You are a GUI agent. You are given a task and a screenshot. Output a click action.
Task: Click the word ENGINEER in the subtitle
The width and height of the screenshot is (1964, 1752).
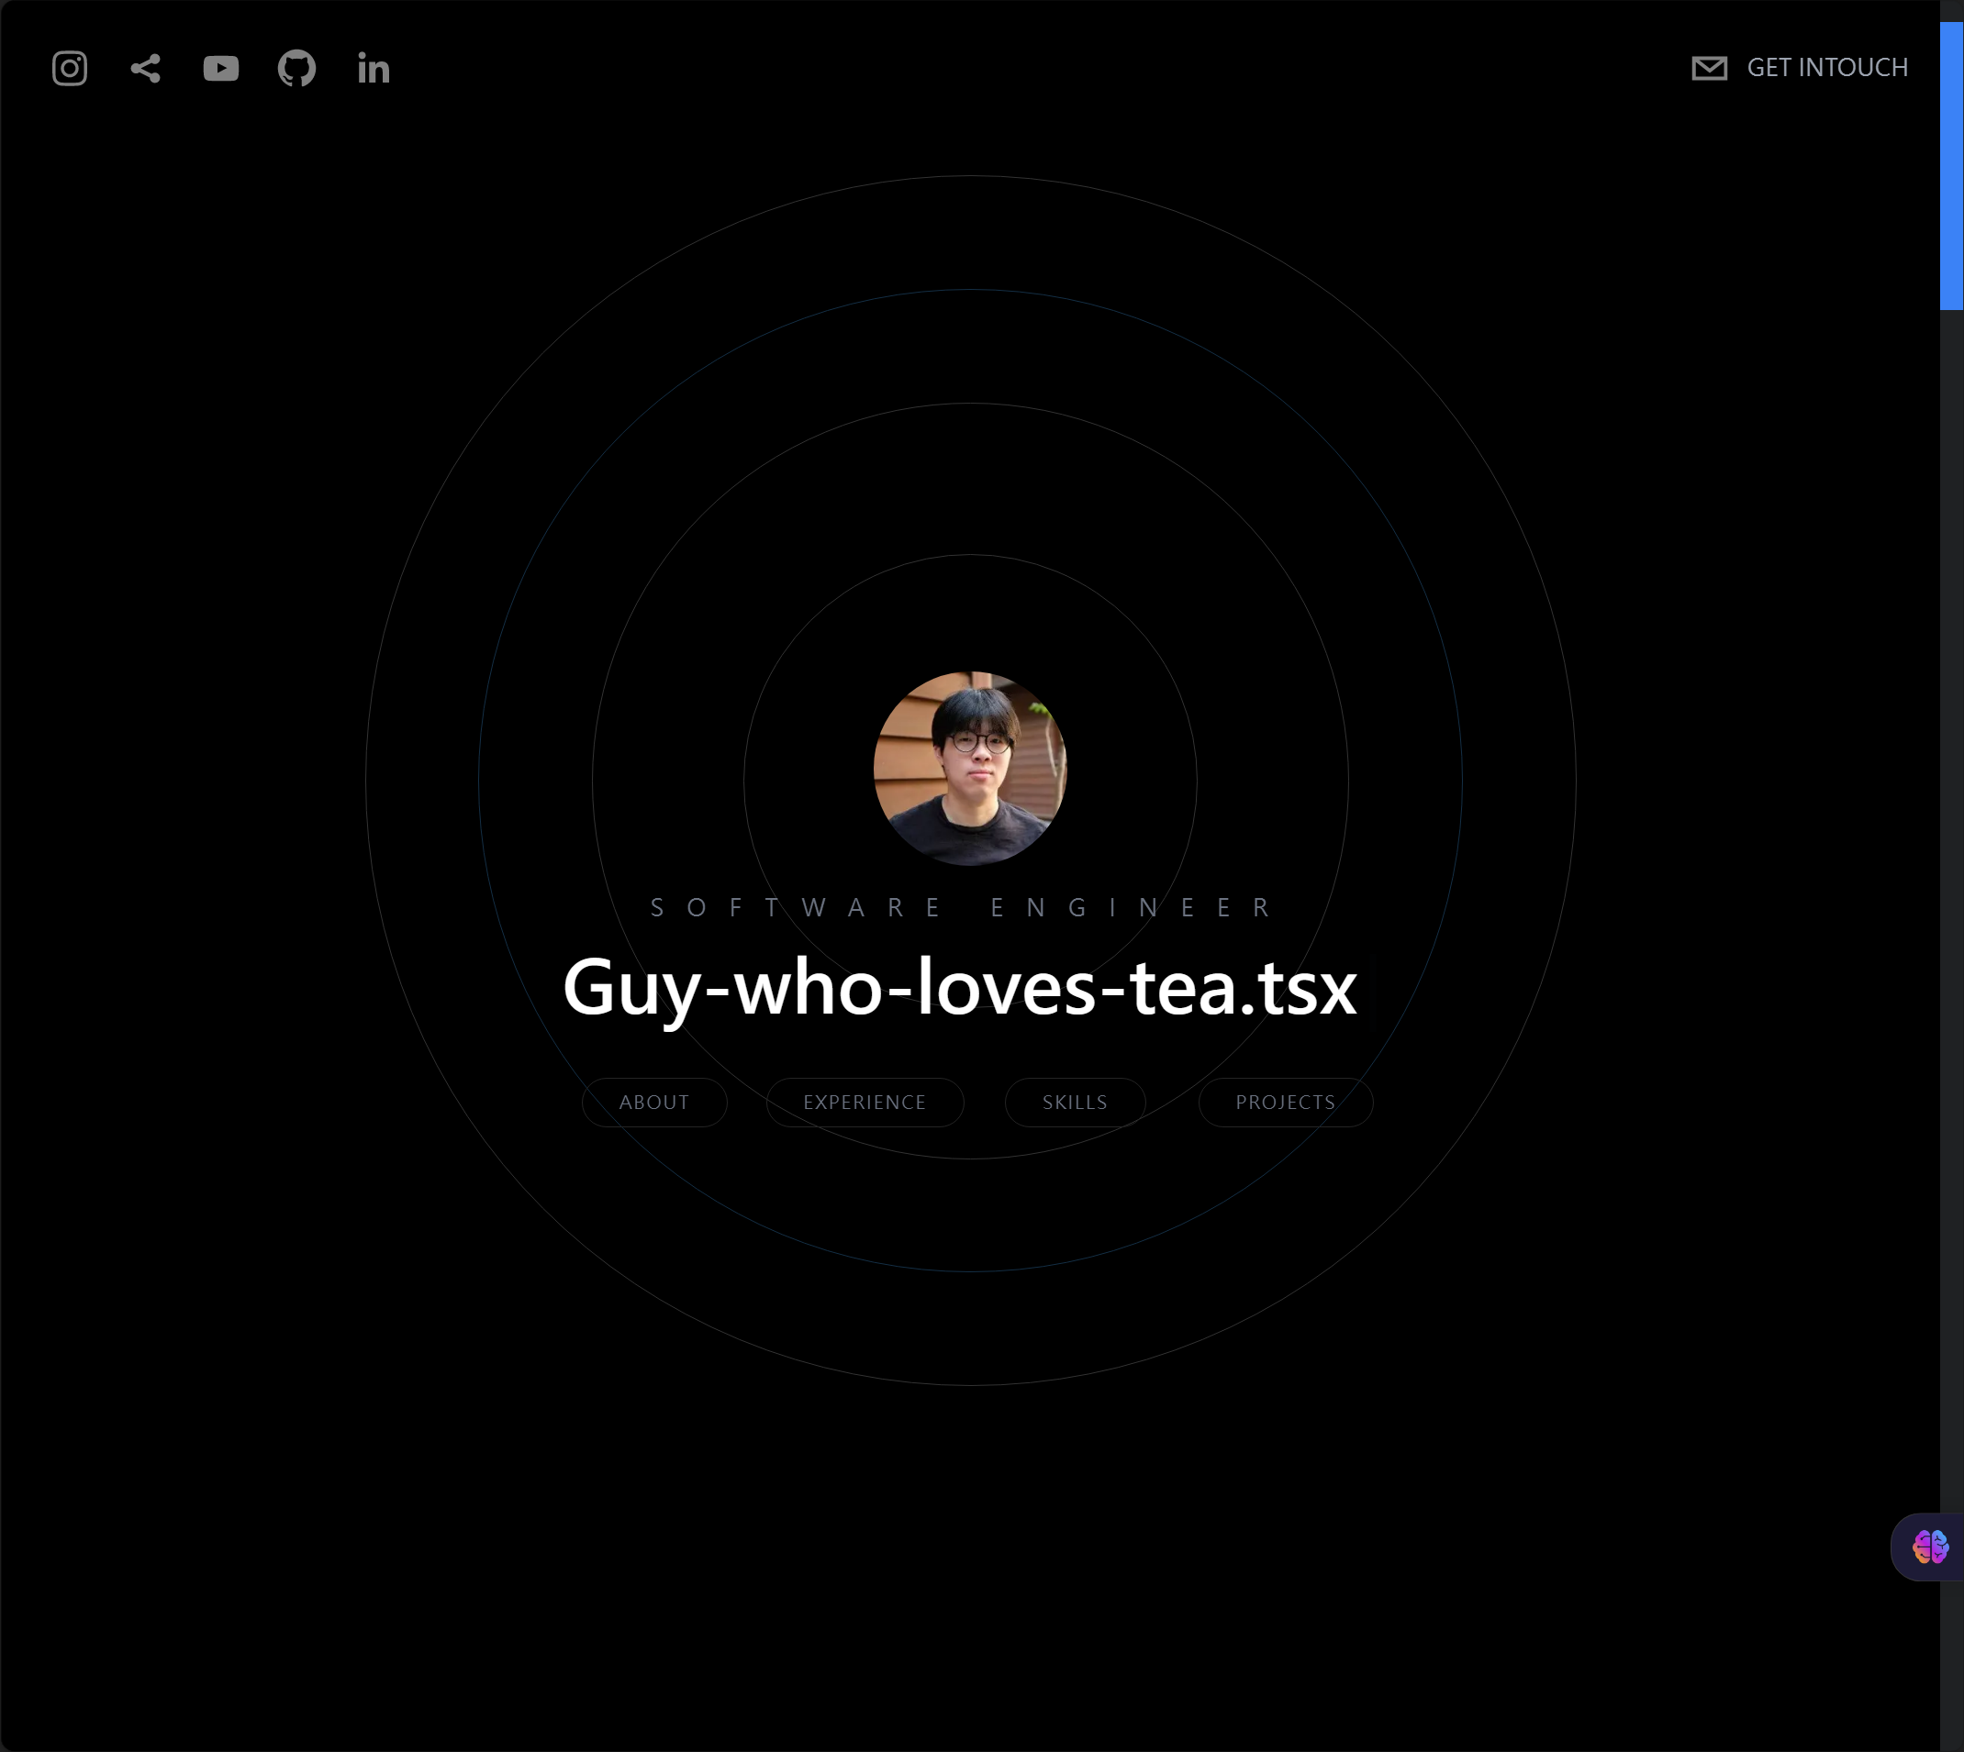pos(1131,908)
